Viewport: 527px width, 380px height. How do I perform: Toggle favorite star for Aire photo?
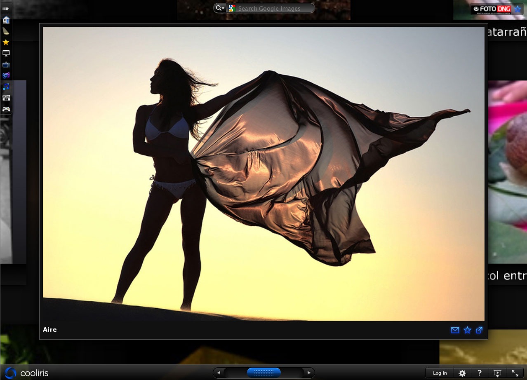pos(467,330)
